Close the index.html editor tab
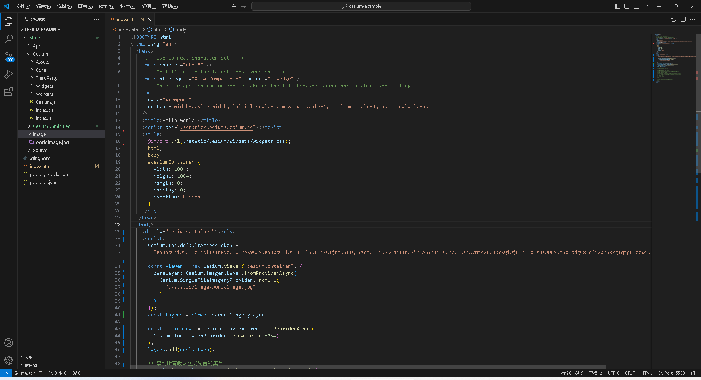The image size is (701, 380). pos(149,19)
